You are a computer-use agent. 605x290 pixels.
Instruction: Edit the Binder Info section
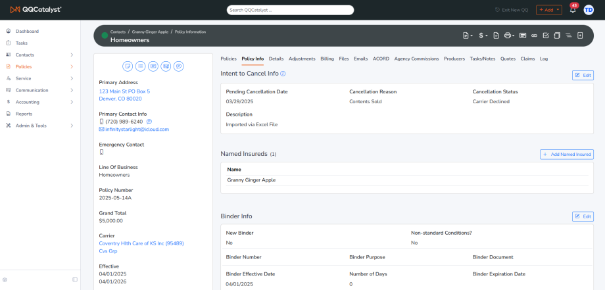point(583,216)
